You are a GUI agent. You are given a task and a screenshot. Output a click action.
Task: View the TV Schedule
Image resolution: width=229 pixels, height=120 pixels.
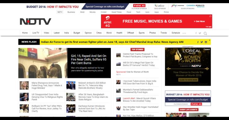176,33
